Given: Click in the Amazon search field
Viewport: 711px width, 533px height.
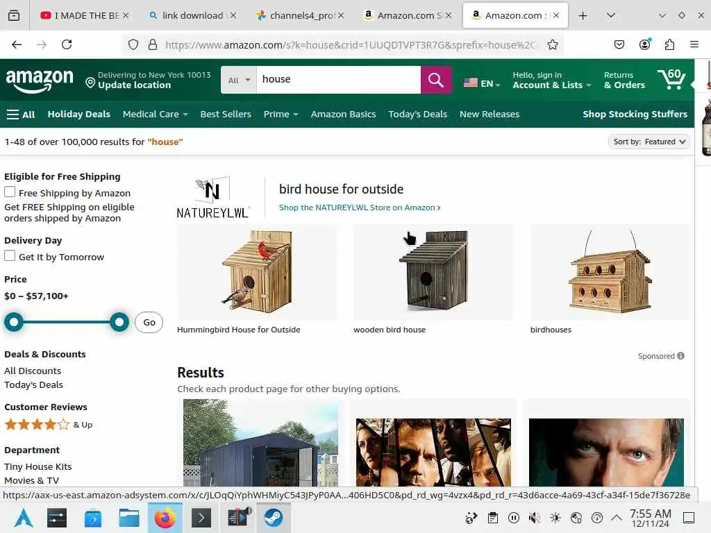Looking at the screenshot, I should pyautogui.click(x=339, y=80).
